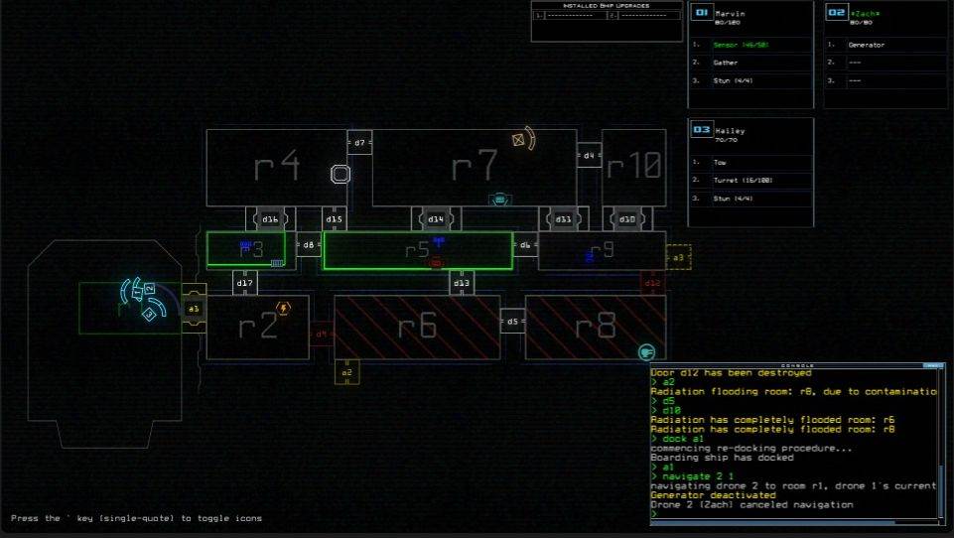The image size is (954, 538).
Task: Select the cyan terminal icon in r7
Action: tap(500, 200)
